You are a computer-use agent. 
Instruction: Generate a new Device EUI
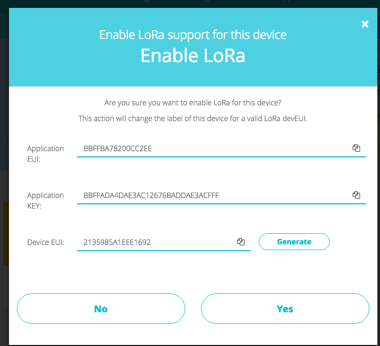click(x=294, y=242)
